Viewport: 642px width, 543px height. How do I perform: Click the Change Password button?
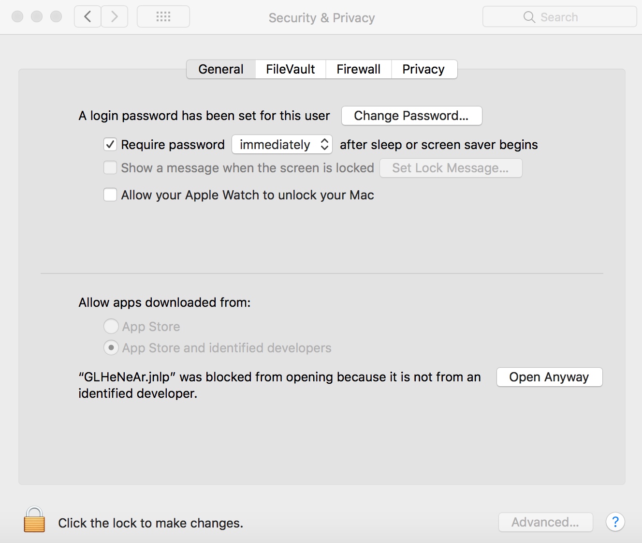[x=411, y=116]
